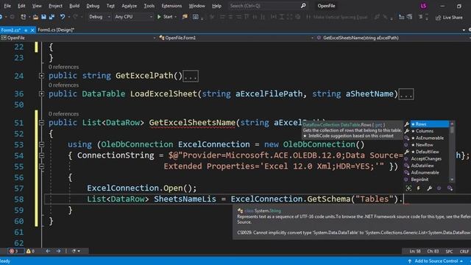Click the Save All icon
The height and width of the screenshot is (265, 471).
[52, 17]
